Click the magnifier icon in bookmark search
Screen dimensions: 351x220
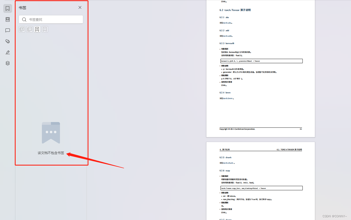[24, 19]
